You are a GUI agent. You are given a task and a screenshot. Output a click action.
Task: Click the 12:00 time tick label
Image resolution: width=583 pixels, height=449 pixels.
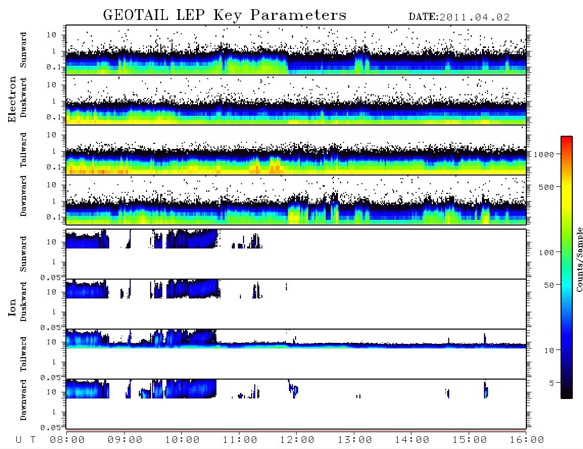297,440
